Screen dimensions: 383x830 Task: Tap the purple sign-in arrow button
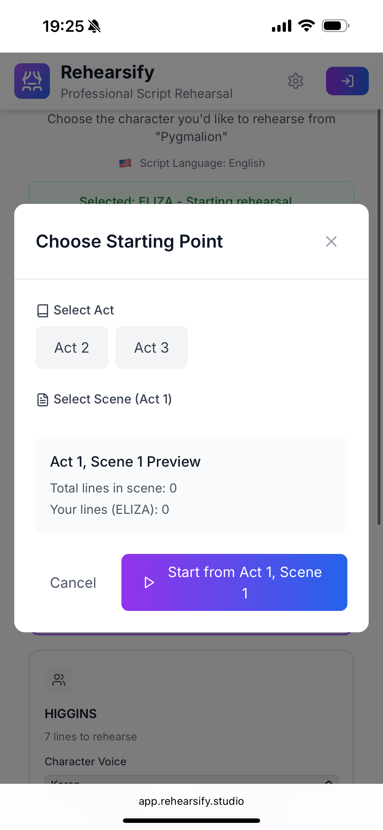pyautogui.click(x=347, y=81)
